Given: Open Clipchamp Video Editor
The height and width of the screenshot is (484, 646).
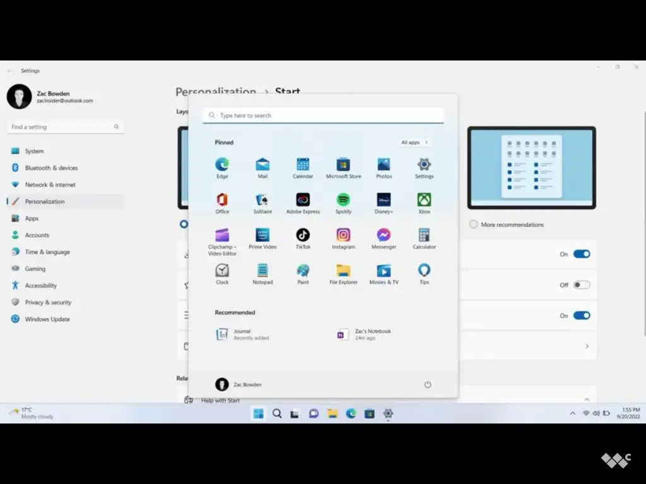Looking at the screenshot, I should click(222, 242).
